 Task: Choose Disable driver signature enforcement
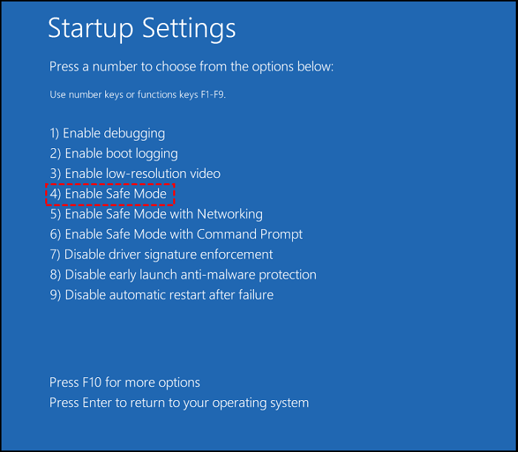pyautogui.click(x=161, y=254)
